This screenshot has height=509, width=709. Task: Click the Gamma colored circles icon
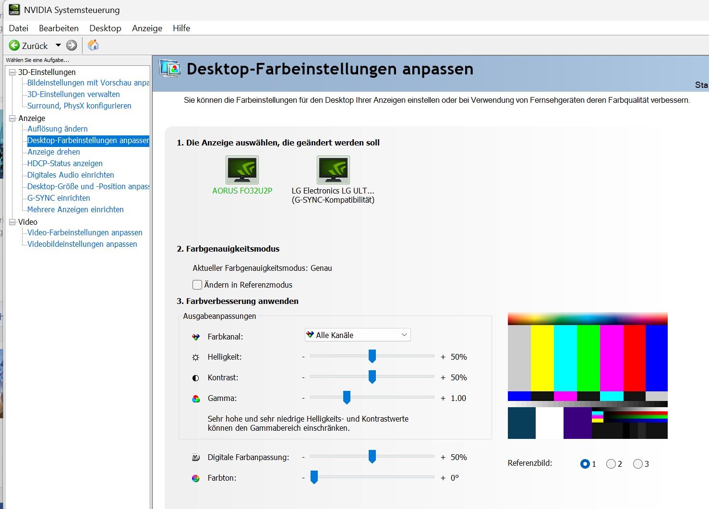pyautogui.click(x=195, y=399)
